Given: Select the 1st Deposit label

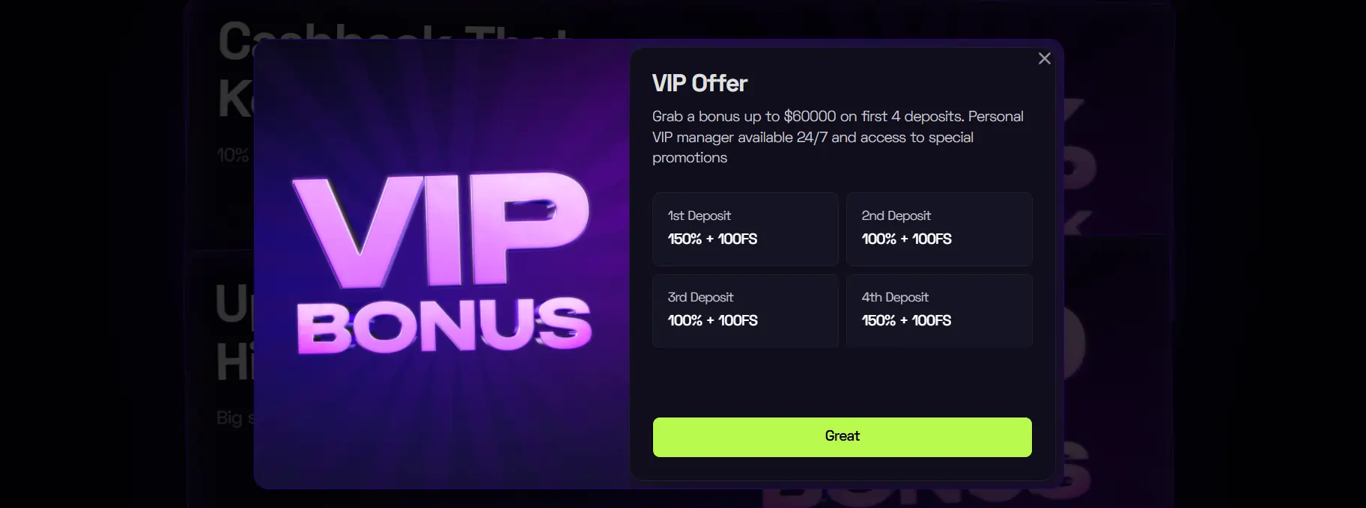Looking at the screenshot, I should coord(699,215).
